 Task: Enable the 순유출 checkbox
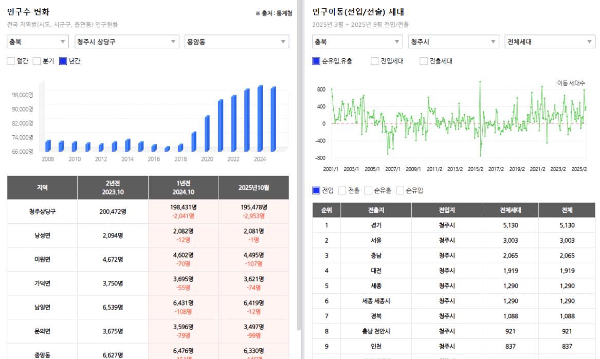(x=369, y=191)
